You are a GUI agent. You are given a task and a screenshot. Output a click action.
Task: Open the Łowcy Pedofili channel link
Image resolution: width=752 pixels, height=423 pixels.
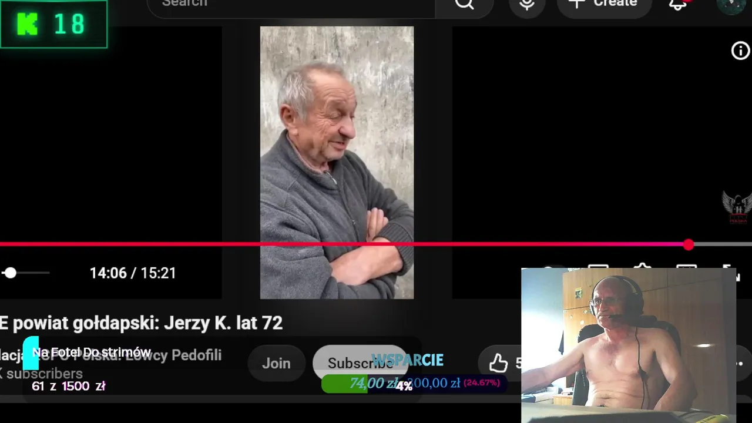point(110,355)
